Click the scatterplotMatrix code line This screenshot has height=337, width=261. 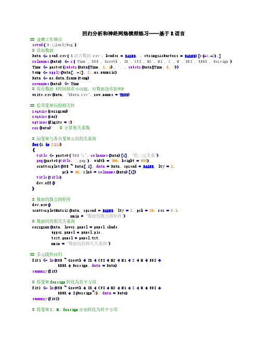pyautogui.click(x=106, y=211)
